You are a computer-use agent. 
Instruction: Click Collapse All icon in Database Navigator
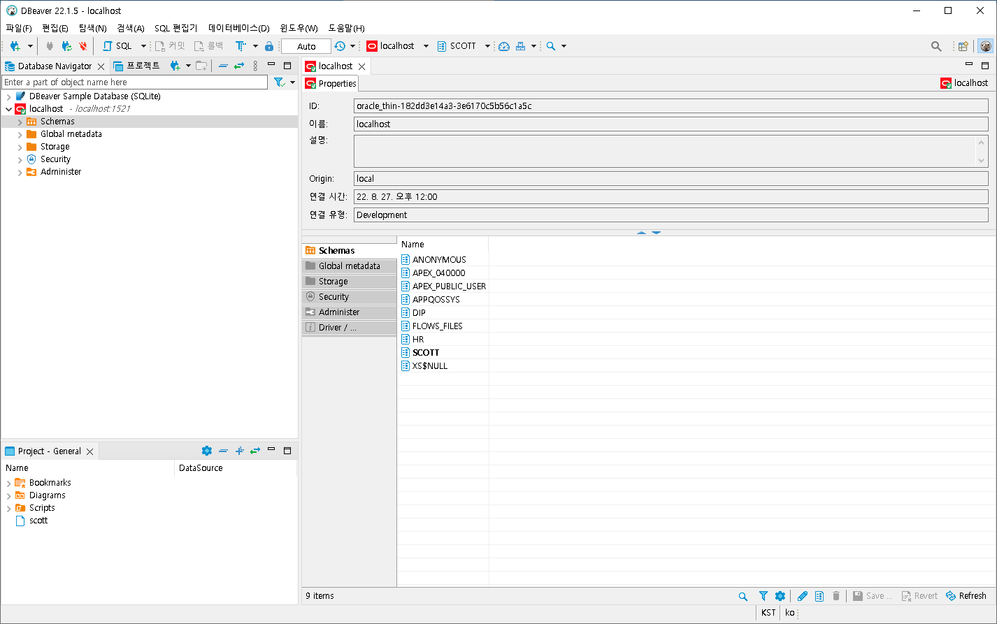(x=223, y=66)
